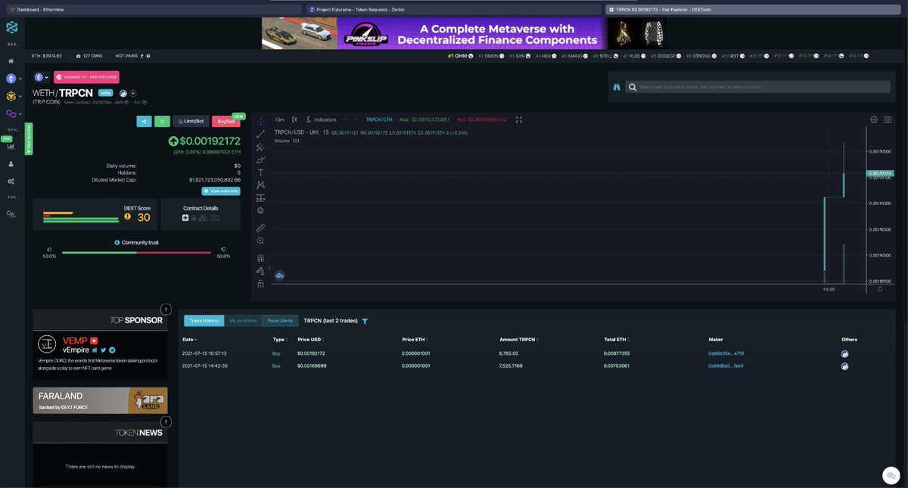The width and height of the screenshot is (908, 488).
Task: Sort trades by Date column
Action: pos(189,340)
